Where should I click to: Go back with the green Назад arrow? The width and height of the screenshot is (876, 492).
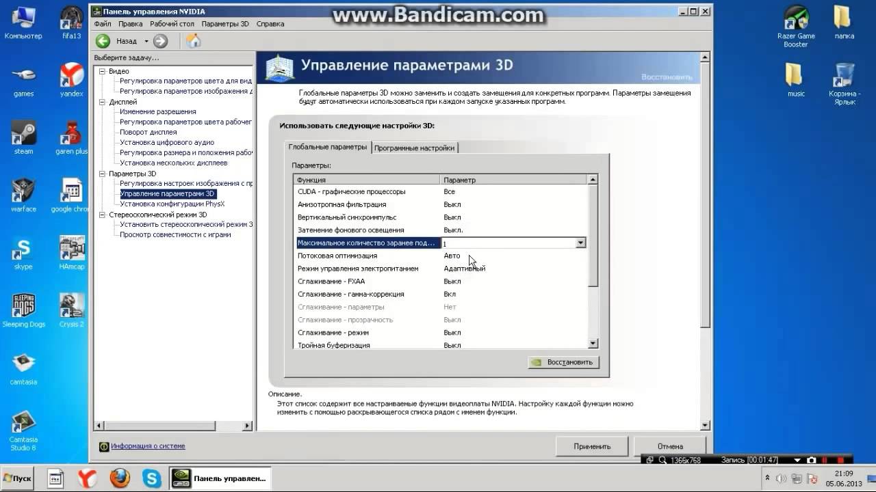pyautogui.click(x=103, y=41)
